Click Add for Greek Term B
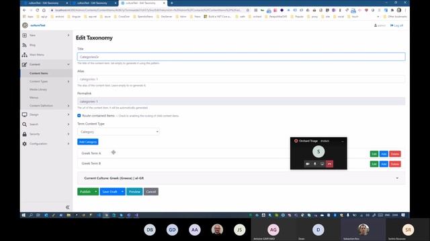This screenshot has height=241, width=430. (x=384, y=164)
